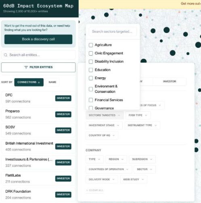Tick the Disability Inclusion checkbox
This screenshot has height=203, width=201.
pos(91,62)
